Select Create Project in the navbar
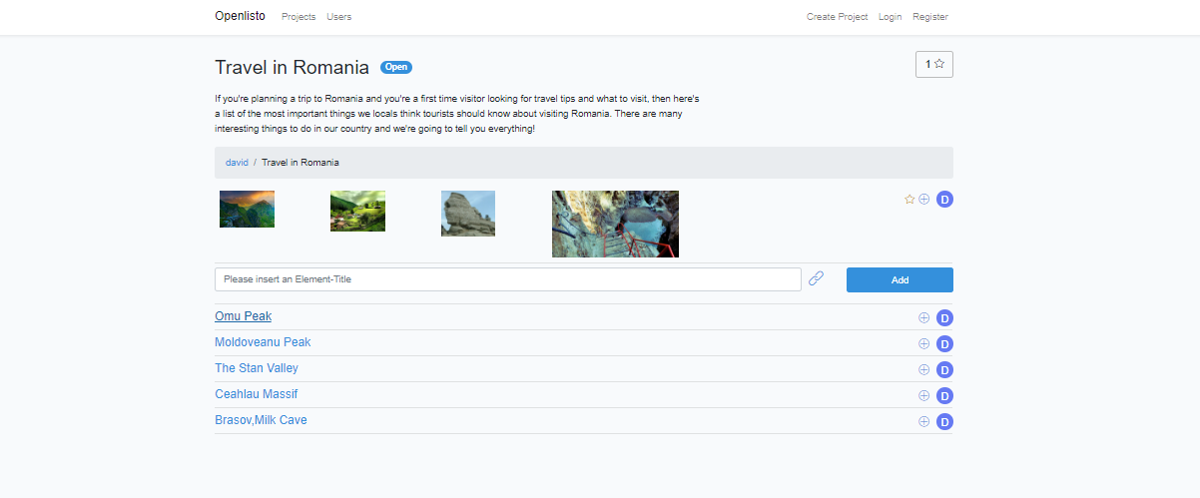Viewport: 1200px width, 498px height. pyautogui.click(x=837, y=17)
